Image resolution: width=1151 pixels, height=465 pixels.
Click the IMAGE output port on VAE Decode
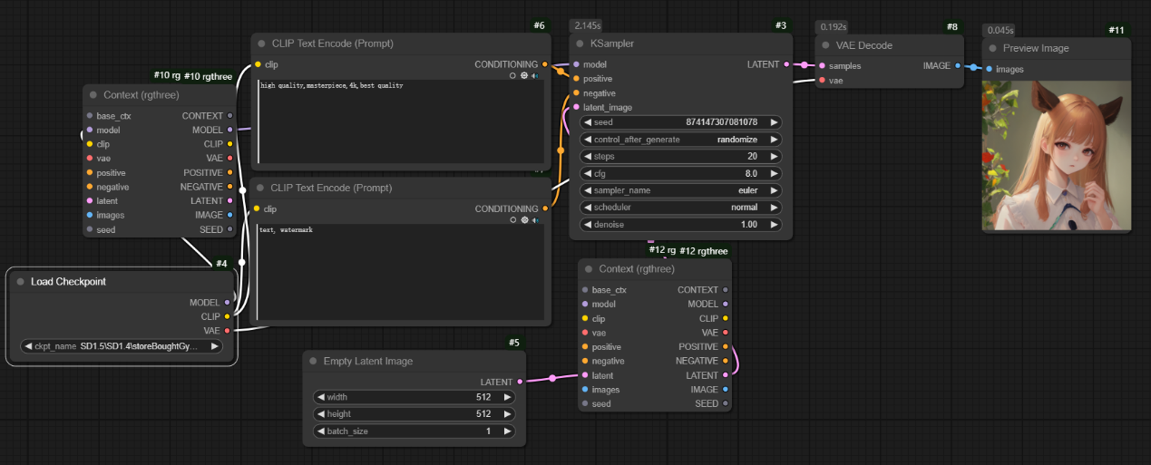(959, 66)
